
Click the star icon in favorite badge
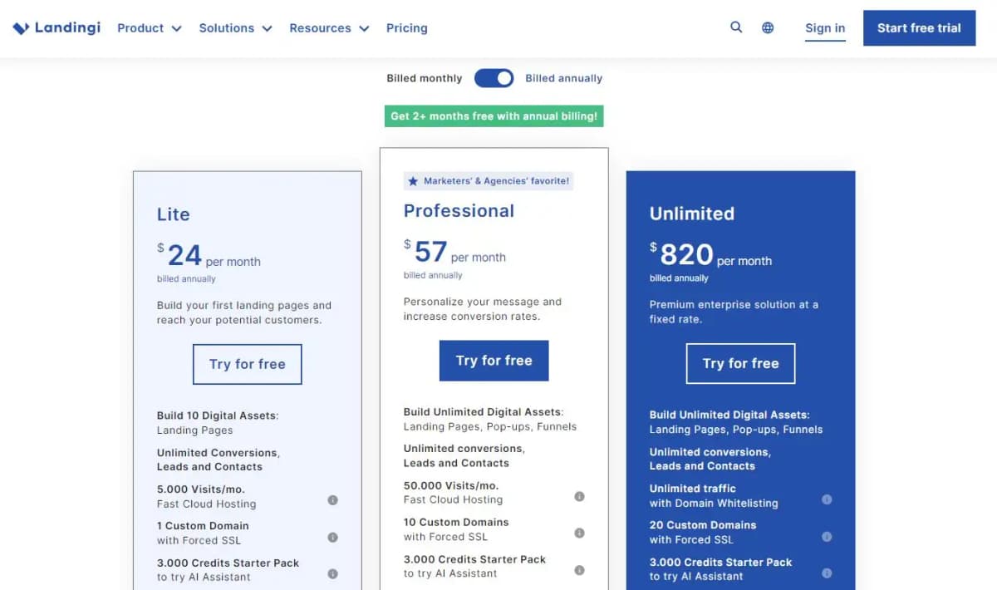tap(413, 181)
